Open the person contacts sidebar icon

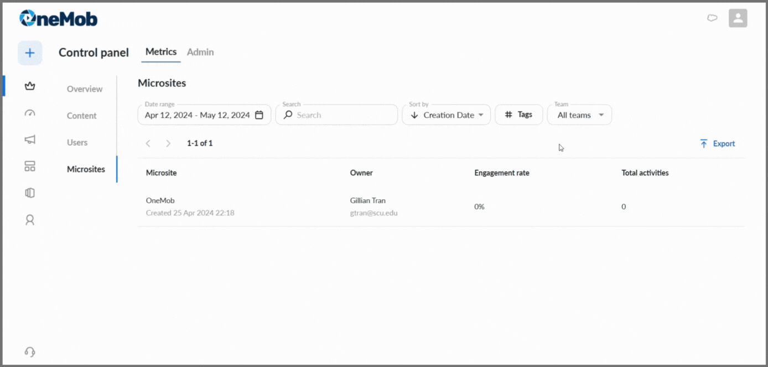[x=30, y=220]
